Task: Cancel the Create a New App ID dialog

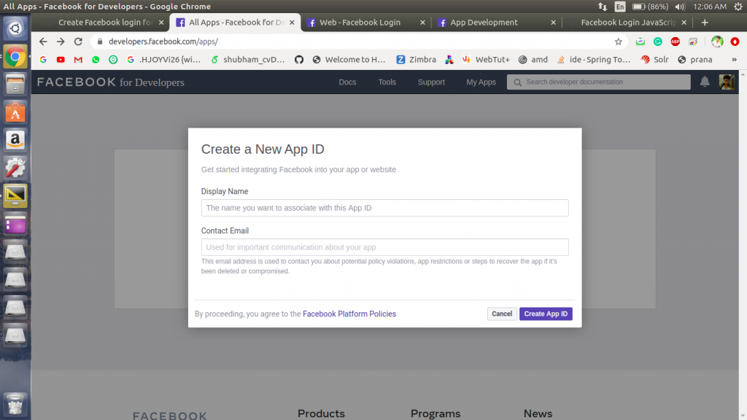Action: [x=502, y=314]
